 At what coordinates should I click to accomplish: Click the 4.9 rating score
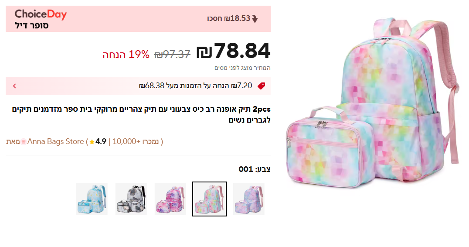(101, 141)
